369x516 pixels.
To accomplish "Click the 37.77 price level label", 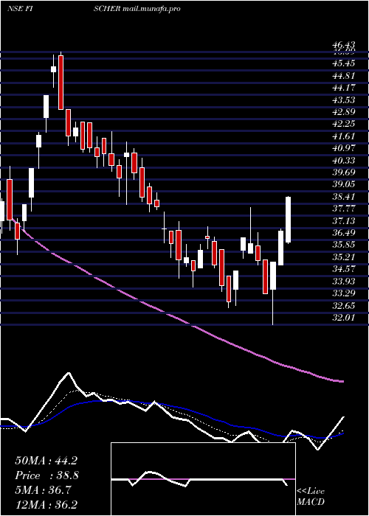I will [x=343, y=209].
